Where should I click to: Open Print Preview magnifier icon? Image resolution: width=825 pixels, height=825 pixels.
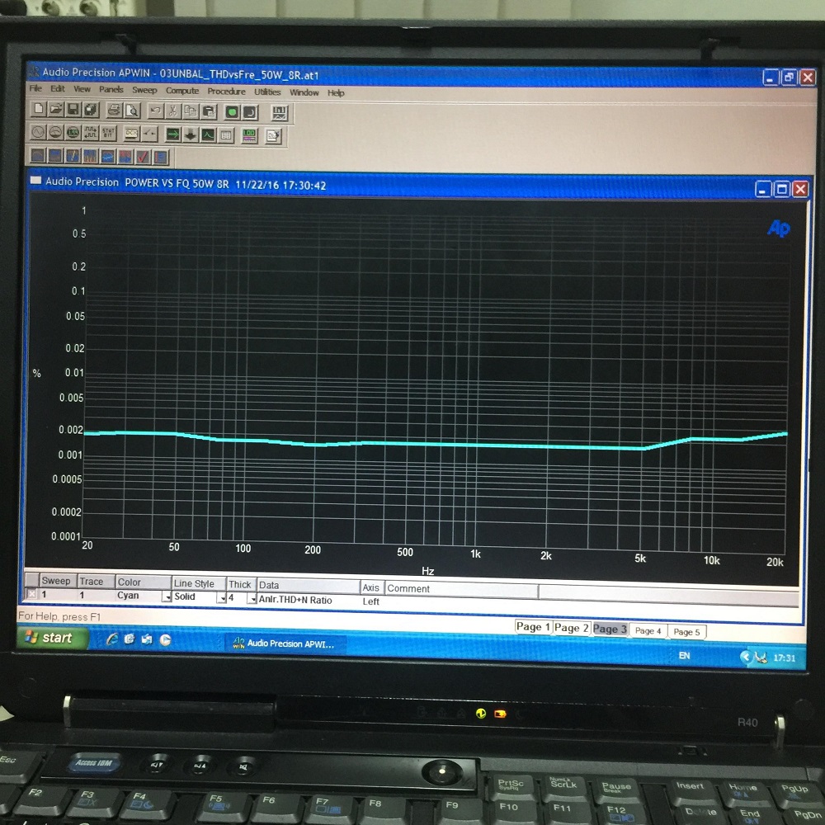132,111
